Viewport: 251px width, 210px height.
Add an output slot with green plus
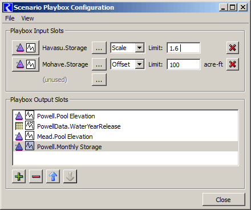tap(19, 176)
